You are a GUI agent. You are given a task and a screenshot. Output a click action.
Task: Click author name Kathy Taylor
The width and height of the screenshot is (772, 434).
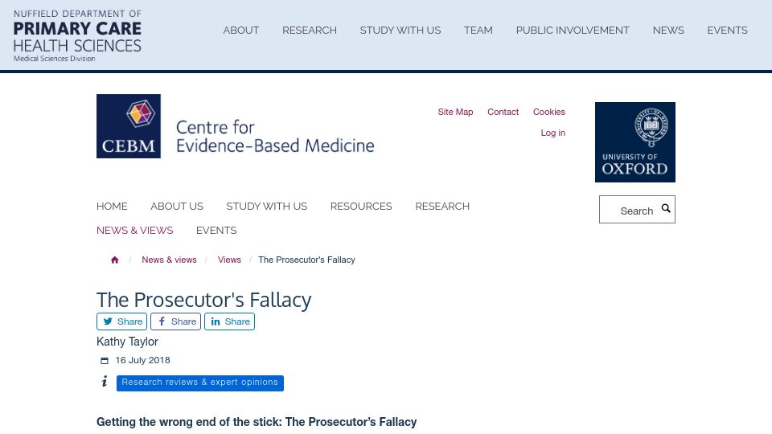point(127,342)
